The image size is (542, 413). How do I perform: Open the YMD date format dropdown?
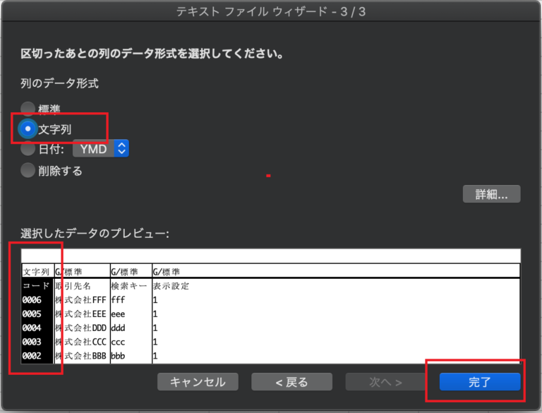101,149
